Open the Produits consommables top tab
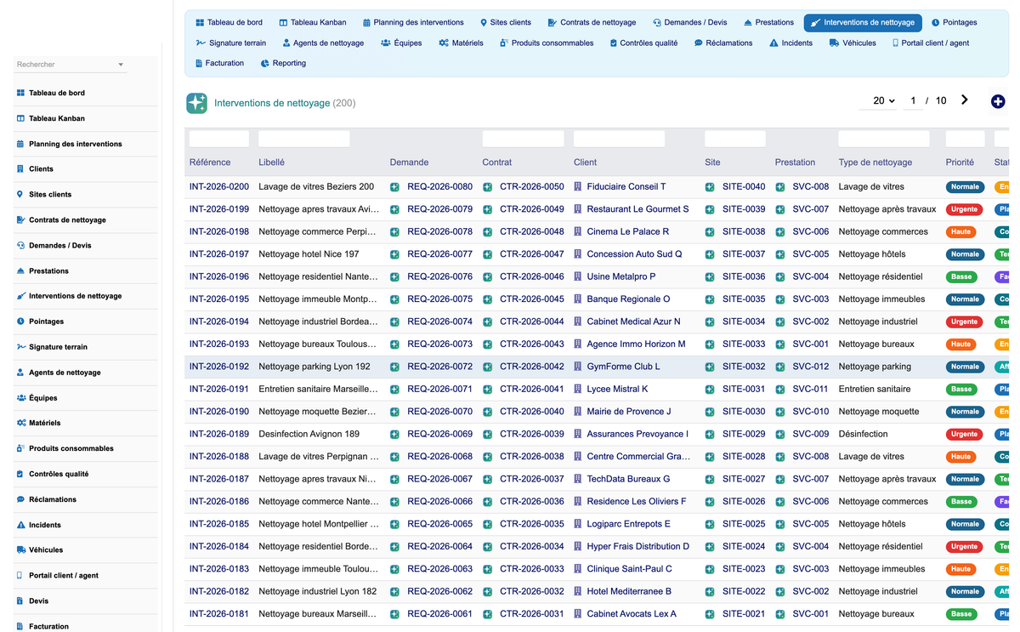The height and width of the screenshot is (632, 1020). (547, 43)
